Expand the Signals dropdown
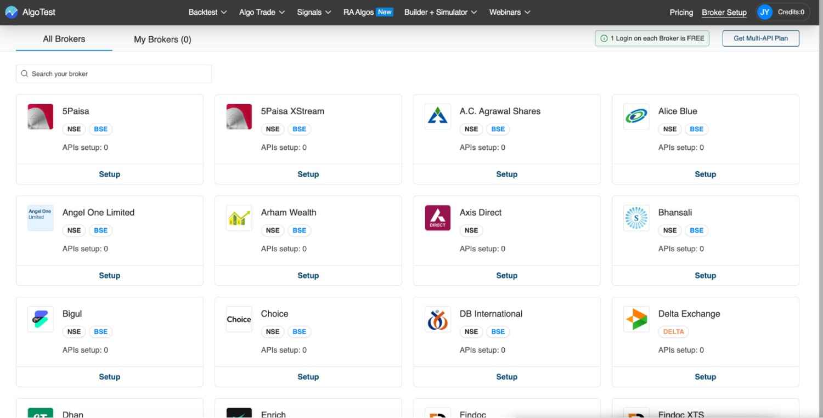823x418 pixels. 314,12
